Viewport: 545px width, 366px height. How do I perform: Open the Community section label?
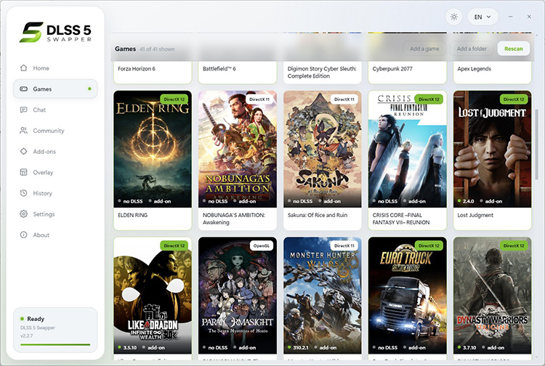(x=49, y=131)
